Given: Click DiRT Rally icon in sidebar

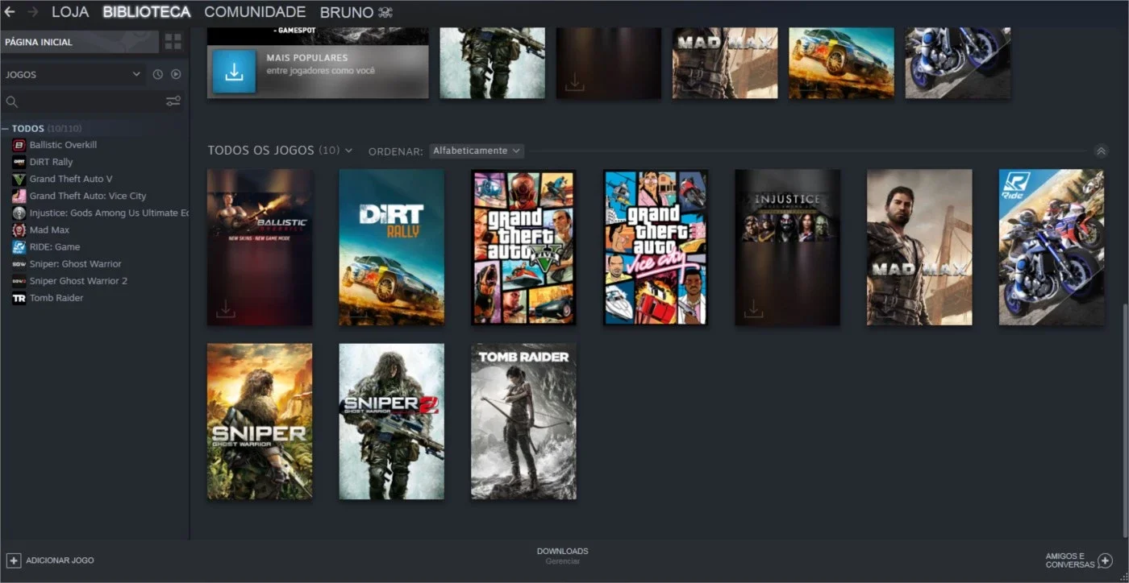Looking at the screenshot, I should (19, 162).
